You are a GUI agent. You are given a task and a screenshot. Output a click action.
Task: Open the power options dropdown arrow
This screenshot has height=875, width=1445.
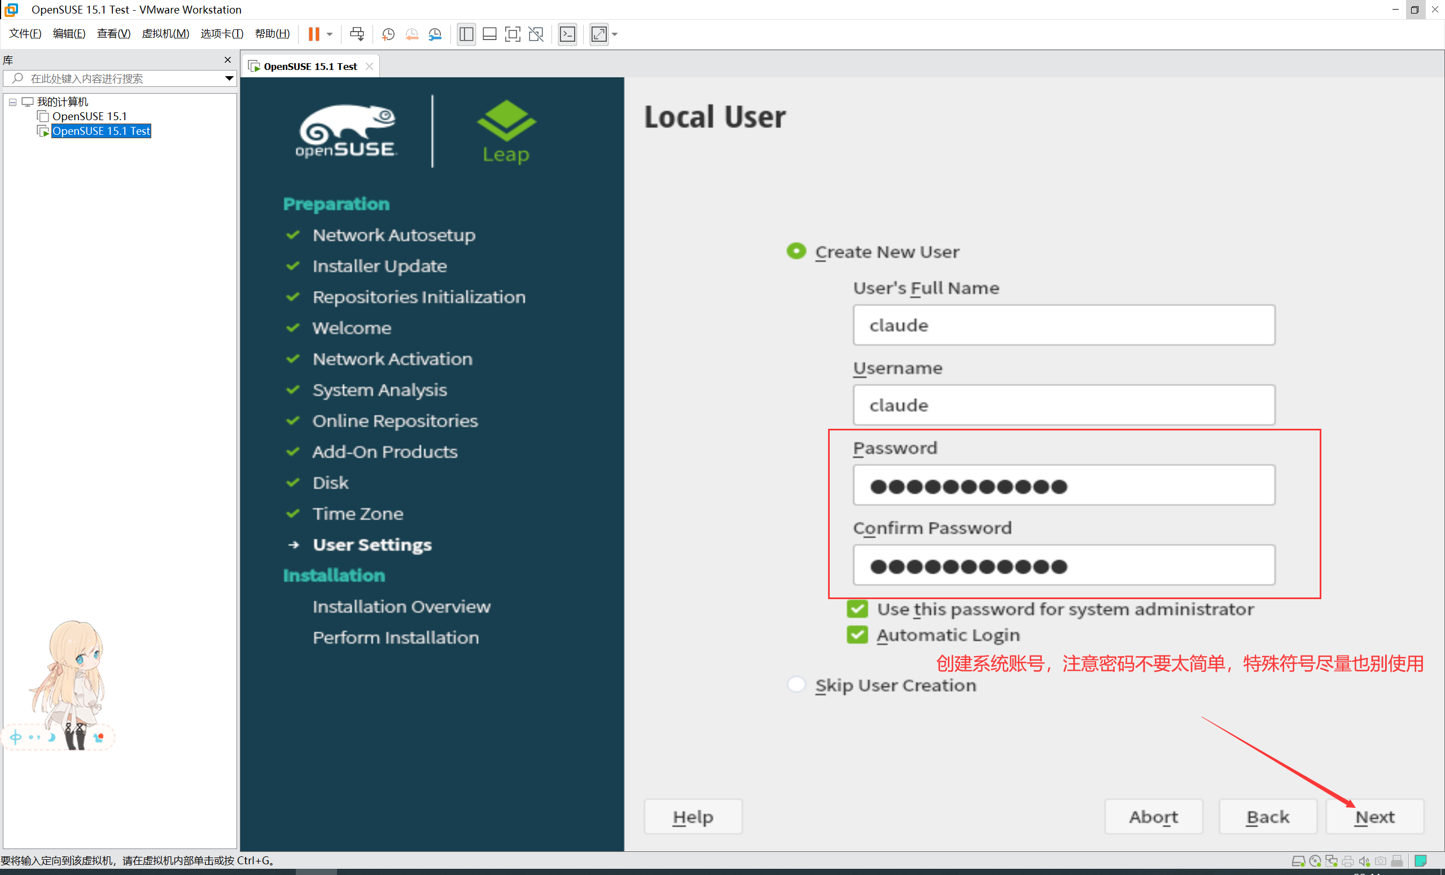pyautogui.click(x=330, y=34)
